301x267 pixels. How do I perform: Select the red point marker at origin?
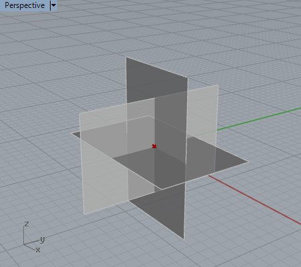coord(154,146)
